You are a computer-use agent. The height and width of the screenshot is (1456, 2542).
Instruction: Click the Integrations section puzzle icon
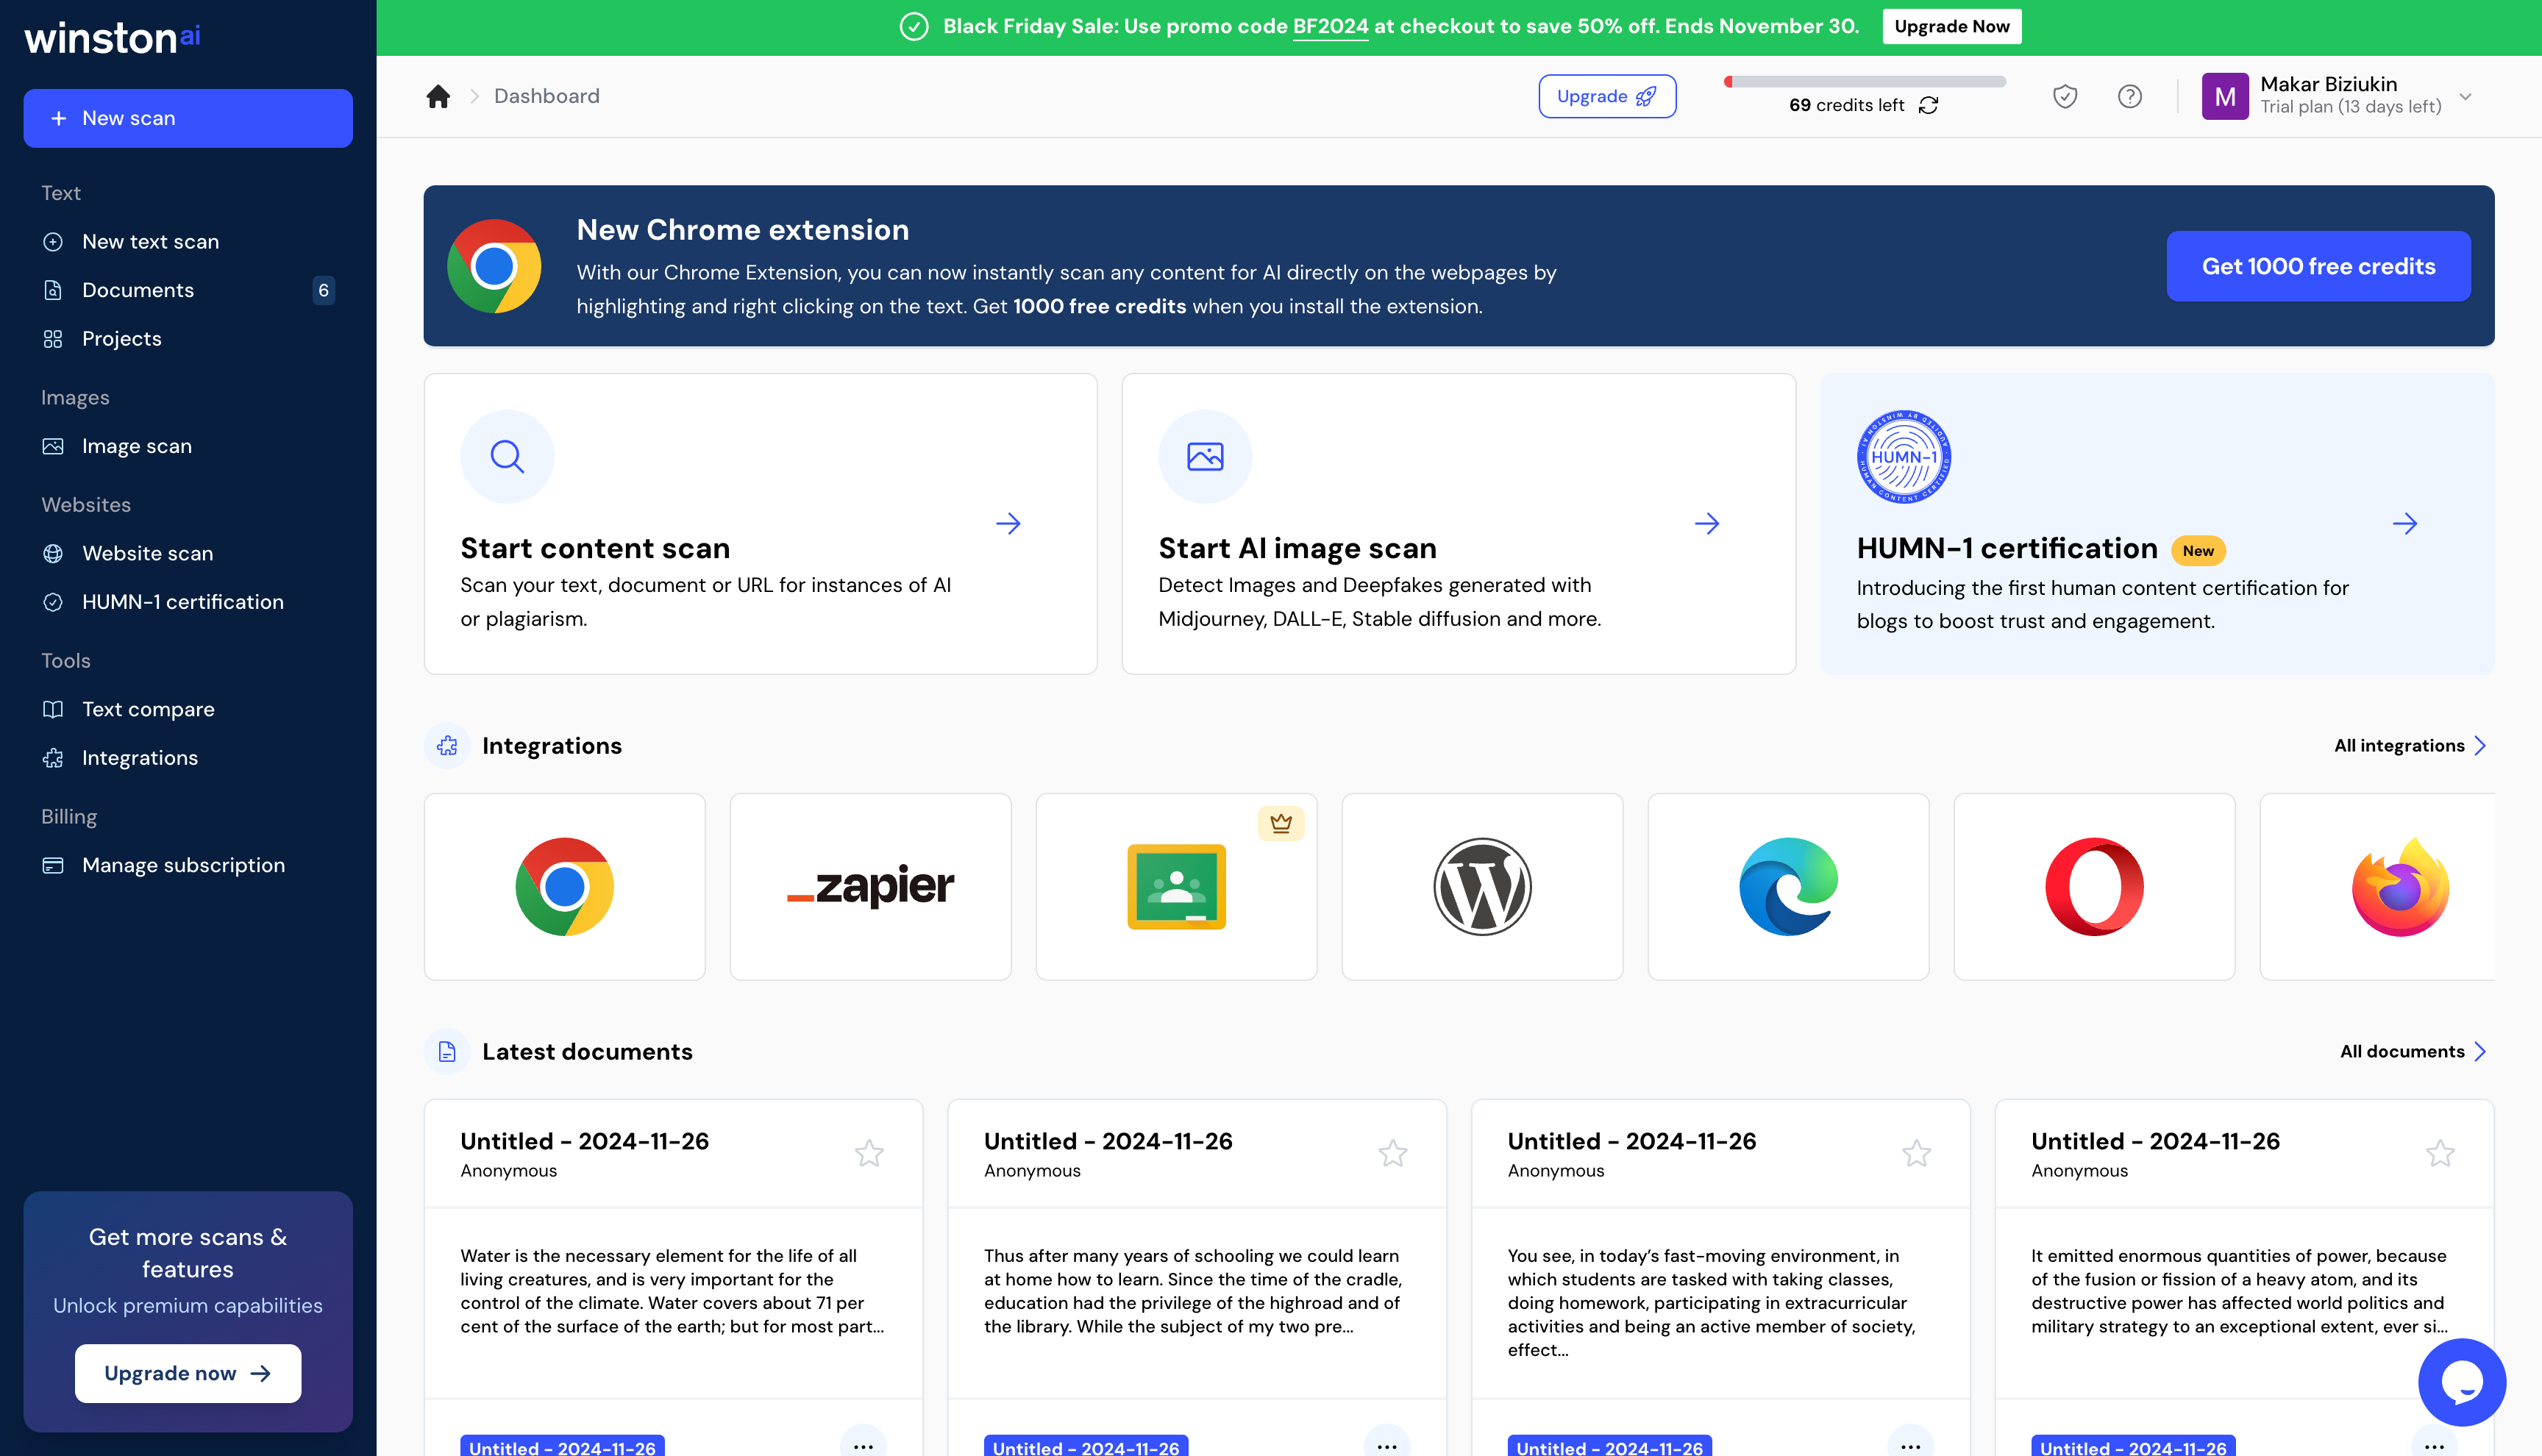click(447, 746)
